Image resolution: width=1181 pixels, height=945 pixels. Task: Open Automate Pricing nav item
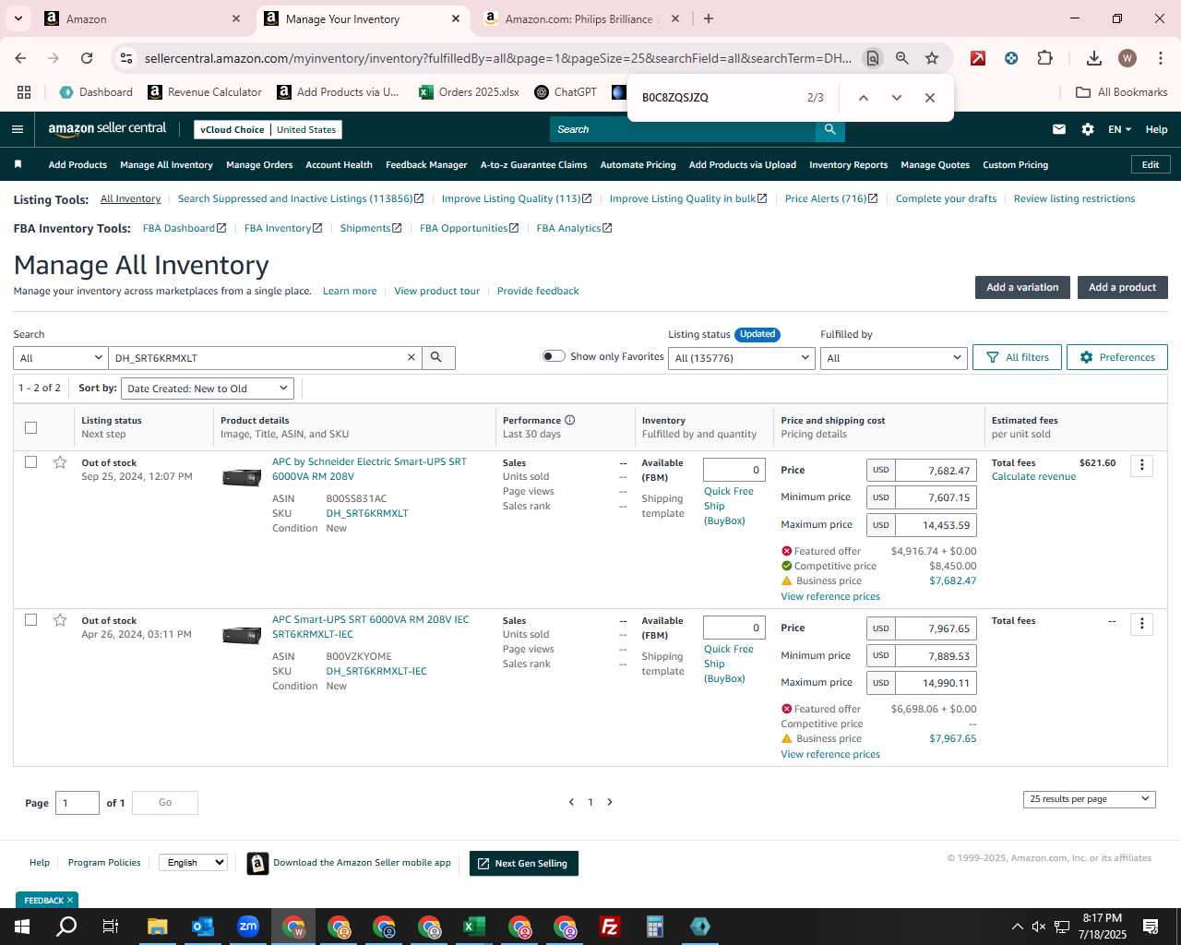638,165
